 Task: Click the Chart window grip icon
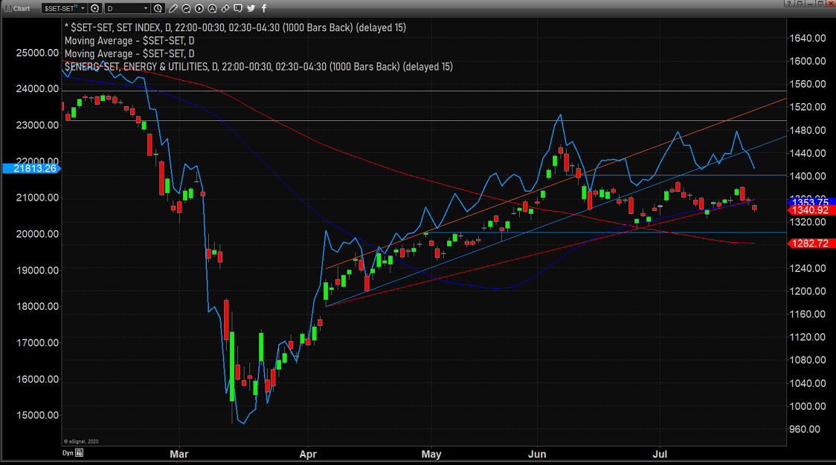7,8
